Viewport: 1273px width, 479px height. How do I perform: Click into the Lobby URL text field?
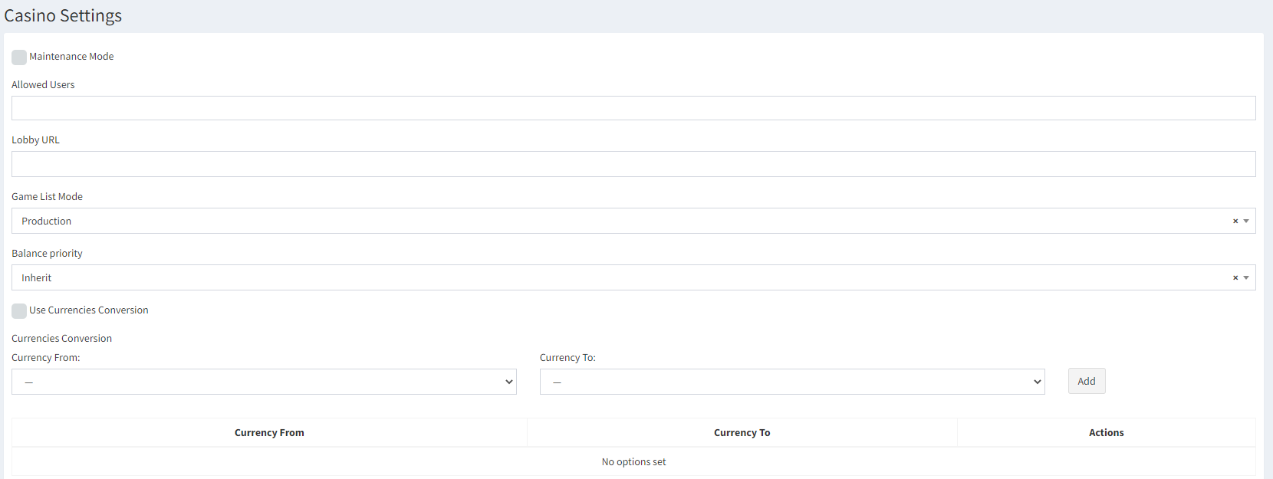pyautogui.click(x=633, y=164)
